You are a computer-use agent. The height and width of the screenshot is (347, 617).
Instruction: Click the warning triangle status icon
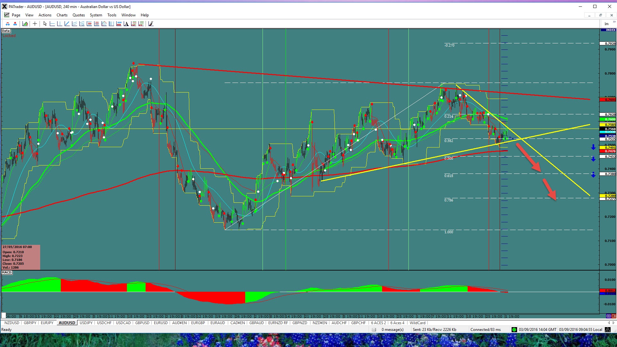(x=608, y=330)
